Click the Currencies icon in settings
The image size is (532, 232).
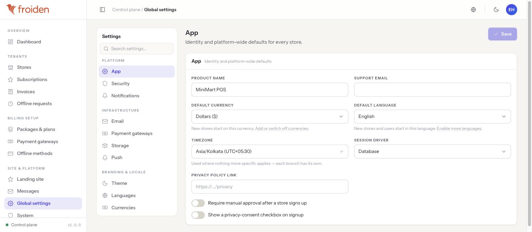[105, 208]
